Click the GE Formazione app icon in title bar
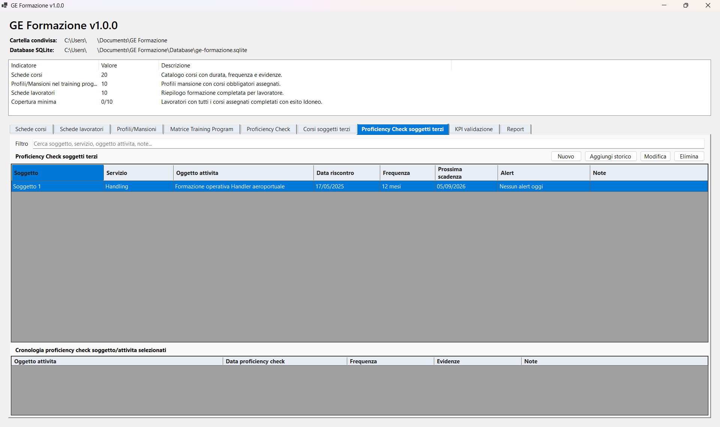Viewport: 720px width, 427px height. tap(4, 5)
